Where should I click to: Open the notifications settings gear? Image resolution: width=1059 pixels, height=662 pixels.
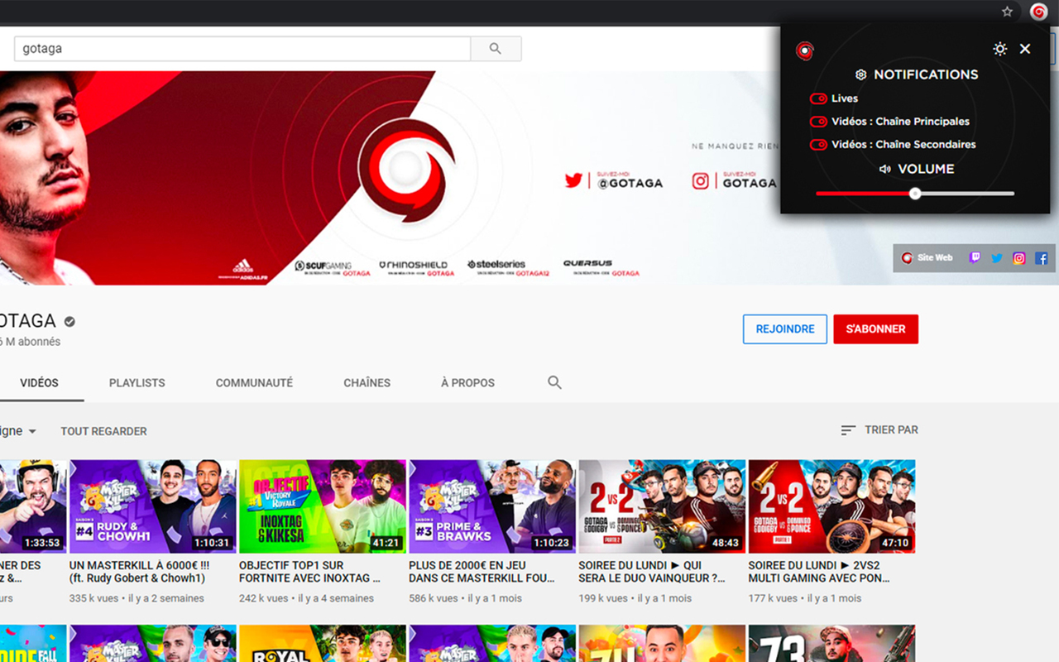[x=860, y=74]
